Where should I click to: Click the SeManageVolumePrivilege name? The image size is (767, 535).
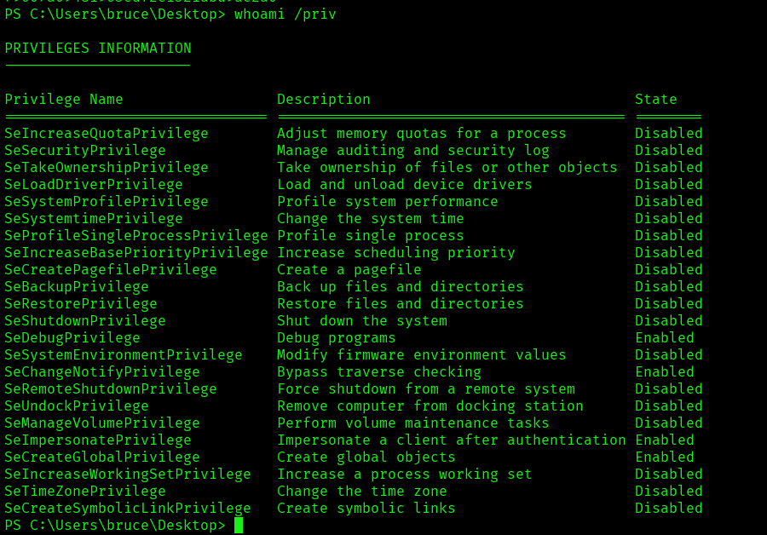102,423
